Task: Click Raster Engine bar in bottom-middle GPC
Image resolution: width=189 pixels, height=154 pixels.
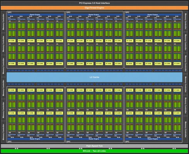Action: coord(94,139)
